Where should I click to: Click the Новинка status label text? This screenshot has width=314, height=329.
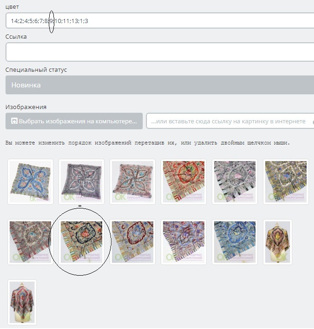(x=26, y=85)
